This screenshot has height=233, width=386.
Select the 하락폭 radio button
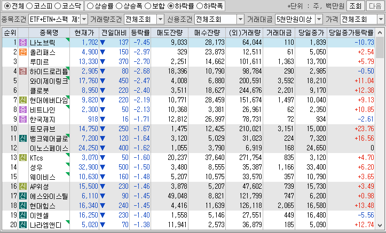point(199,6)
